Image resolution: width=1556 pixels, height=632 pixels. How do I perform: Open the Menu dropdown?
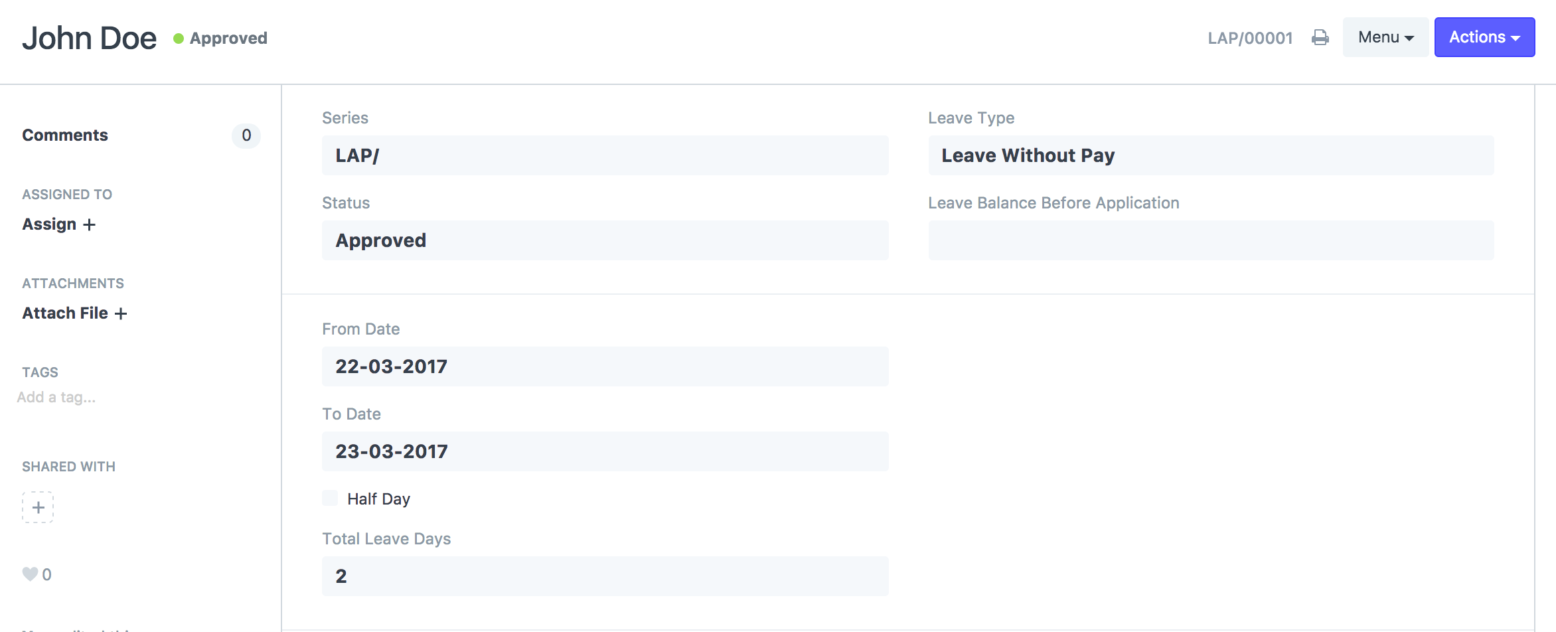(1385, 37)
